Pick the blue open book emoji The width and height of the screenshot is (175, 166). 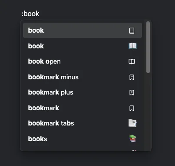click(x=132, y=46)
